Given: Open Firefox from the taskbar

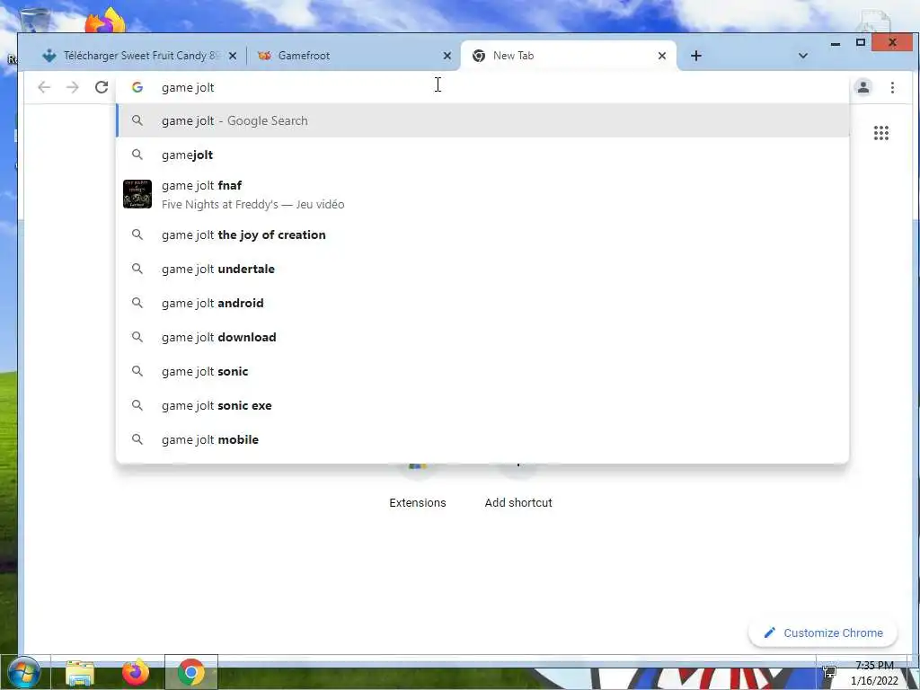Looking at the screenshot, I should coord(136,673).
